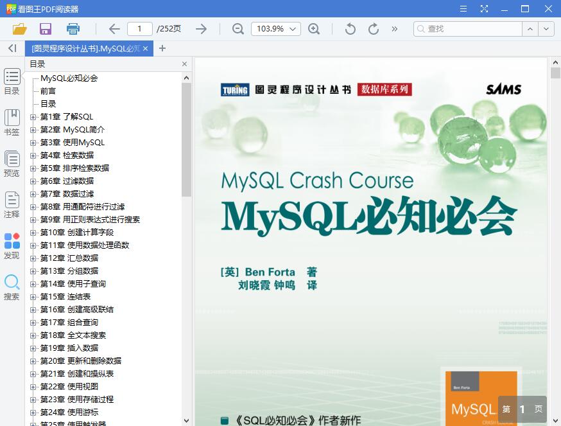This screenshot has width=561, height=426.
Task: Print the document with printer icon
Action: tap(73, 29)
